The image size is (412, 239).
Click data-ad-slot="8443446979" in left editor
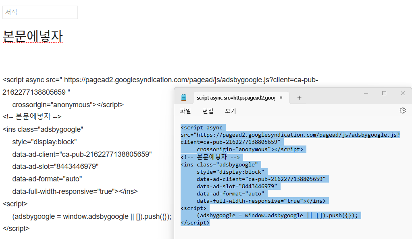click(x=55, y=166)
